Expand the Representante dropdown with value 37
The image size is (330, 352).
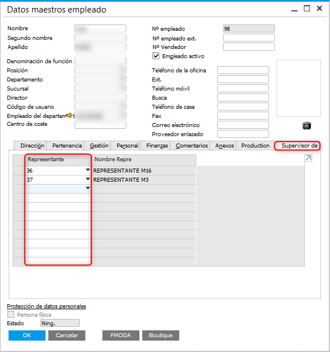88,179
